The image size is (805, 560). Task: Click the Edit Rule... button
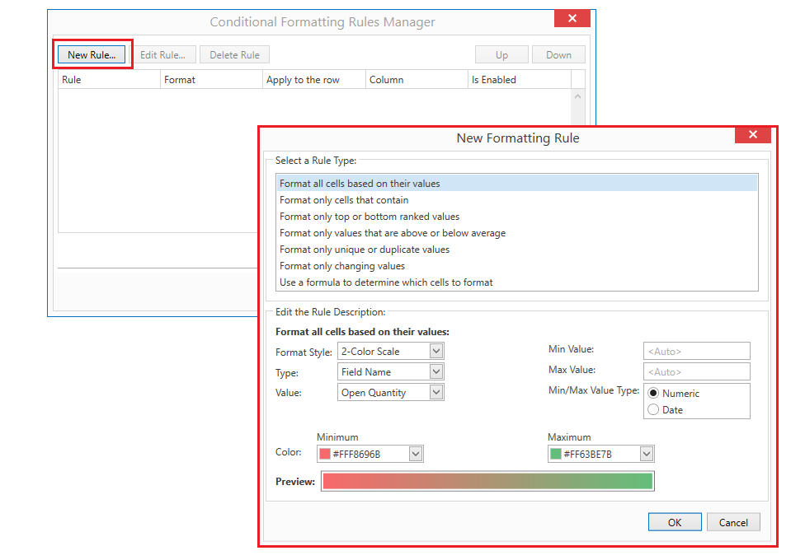[162, 55]
